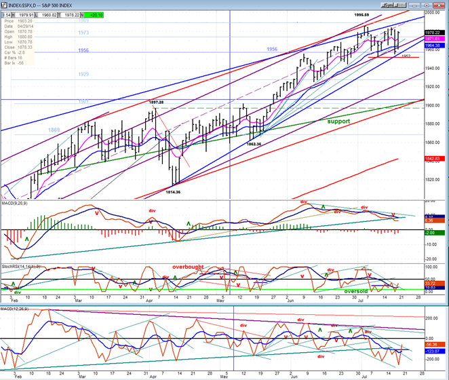Click the red 1842.83 price tag
This screenshot has width=449, height=380.
coord(434,159)
